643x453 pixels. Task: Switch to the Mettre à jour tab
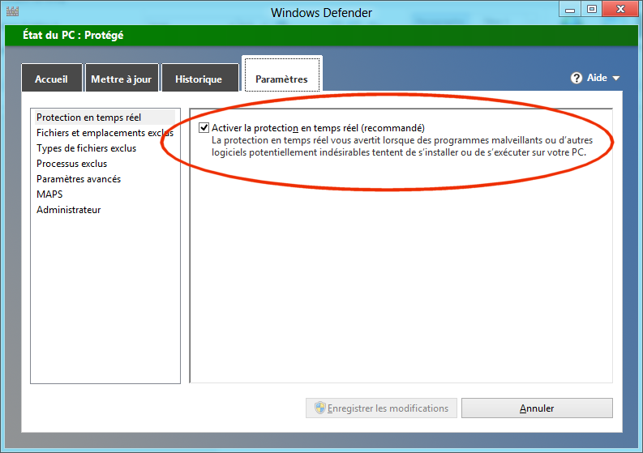(122, 78)
